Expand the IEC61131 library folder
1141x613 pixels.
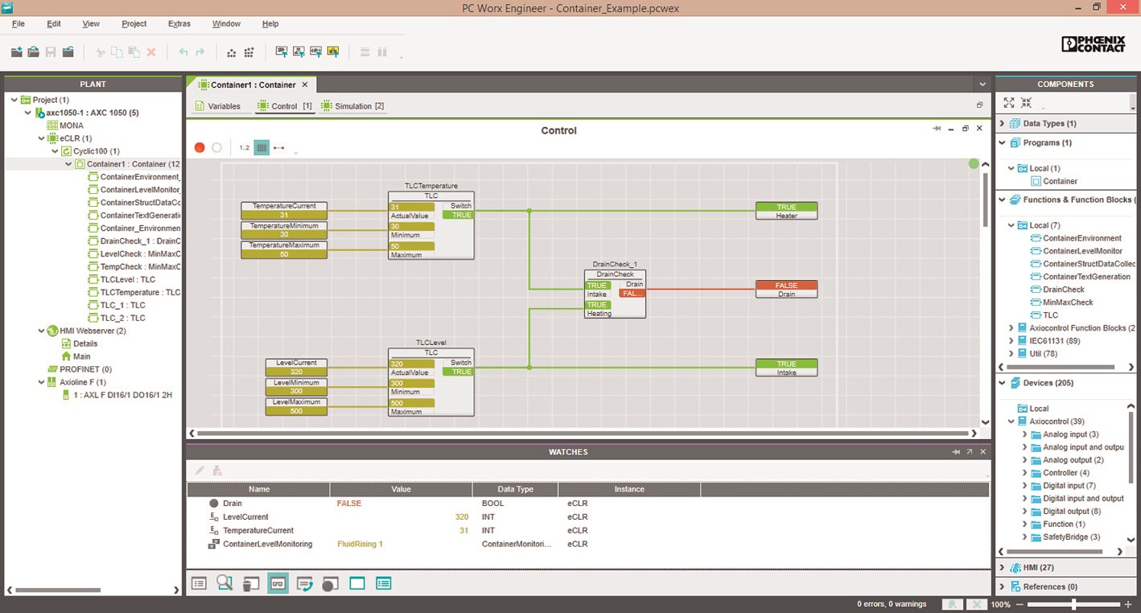1011,340
